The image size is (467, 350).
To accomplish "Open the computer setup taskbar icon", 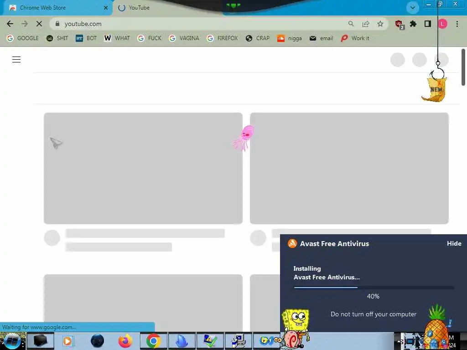I will [238, 341].
